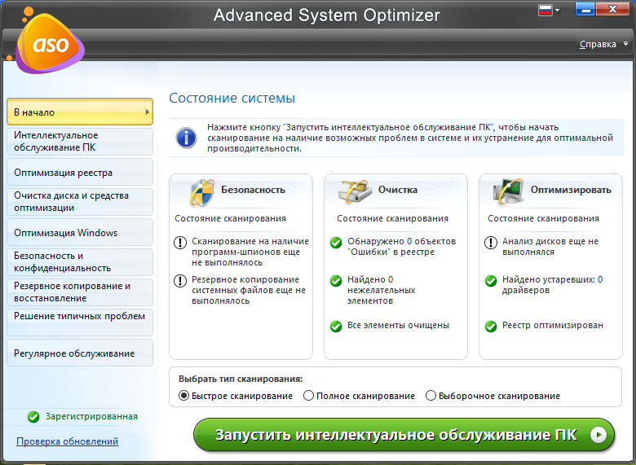Screen dimensions: 636x465
Task: Close the Advanced System Optimizer window
Action: tap(613, 9)
